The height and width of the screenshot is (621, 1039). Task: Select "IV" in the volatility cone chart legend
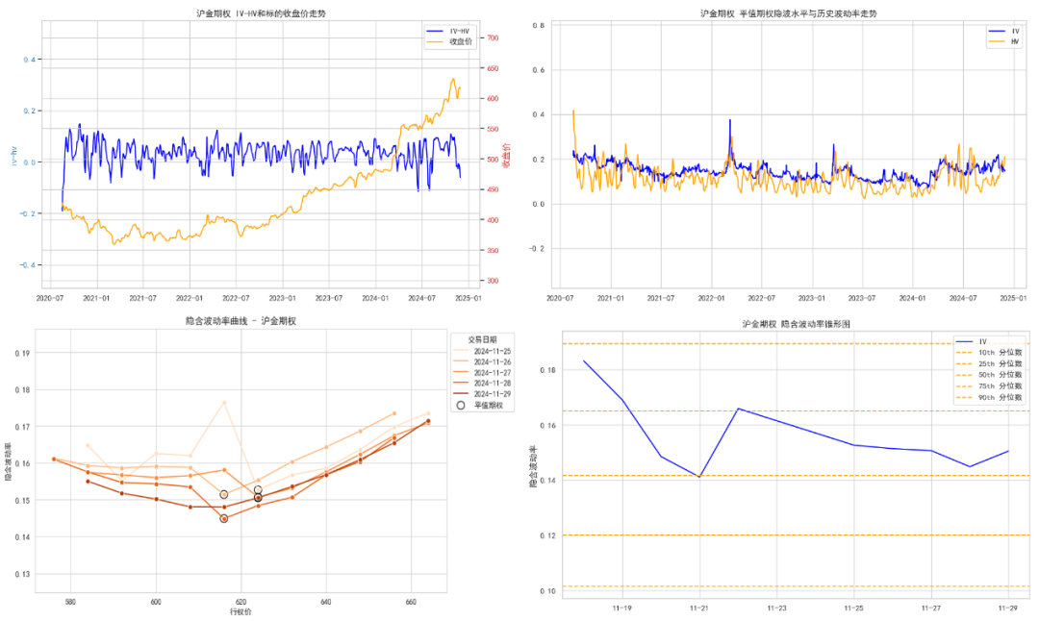(972, 341)
